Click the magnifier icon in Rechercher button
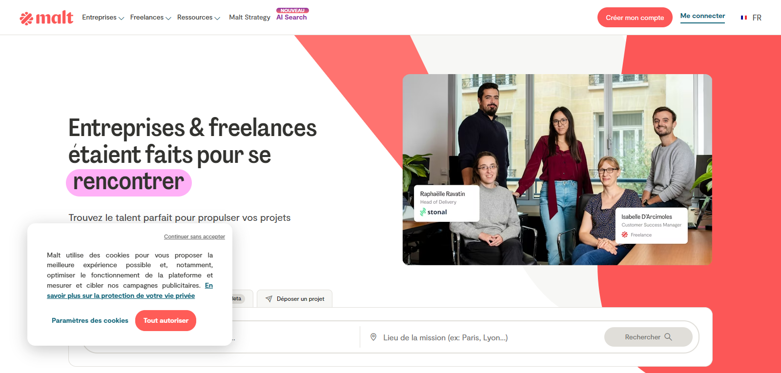This screenshot has height=373, width=781. (668, 337)
